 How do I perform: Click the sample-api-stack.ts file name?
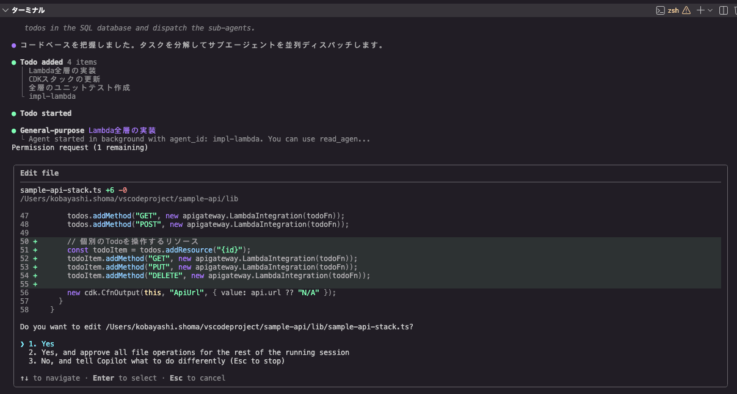[60, 190]
